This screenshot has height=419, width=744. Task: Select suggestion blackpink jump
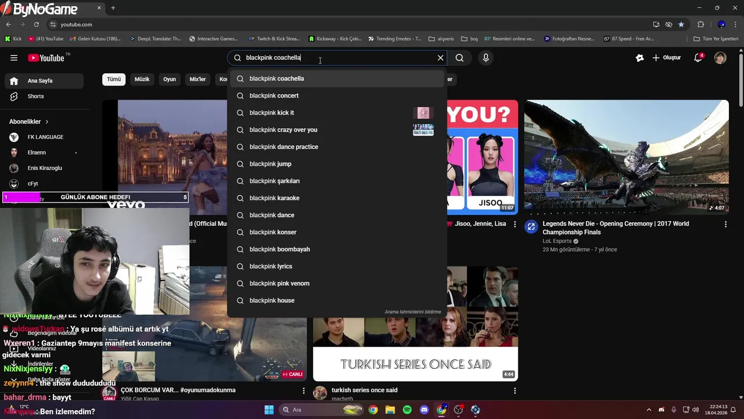coord(337,164)
